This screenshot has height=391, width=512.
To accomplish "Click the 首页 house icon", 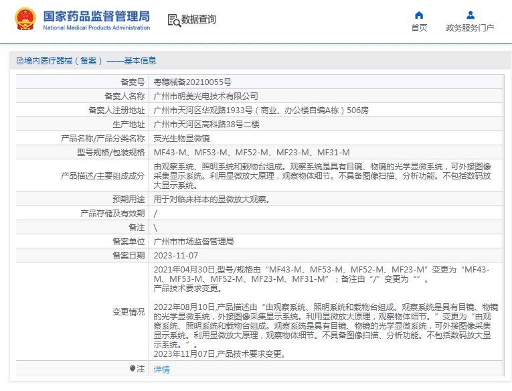I will coord(419,15).
